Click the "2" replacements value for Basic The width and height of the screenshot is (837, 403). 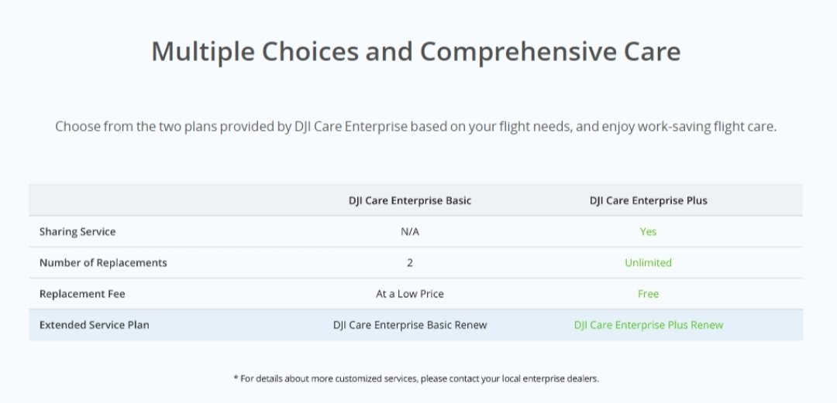(410, 262)
